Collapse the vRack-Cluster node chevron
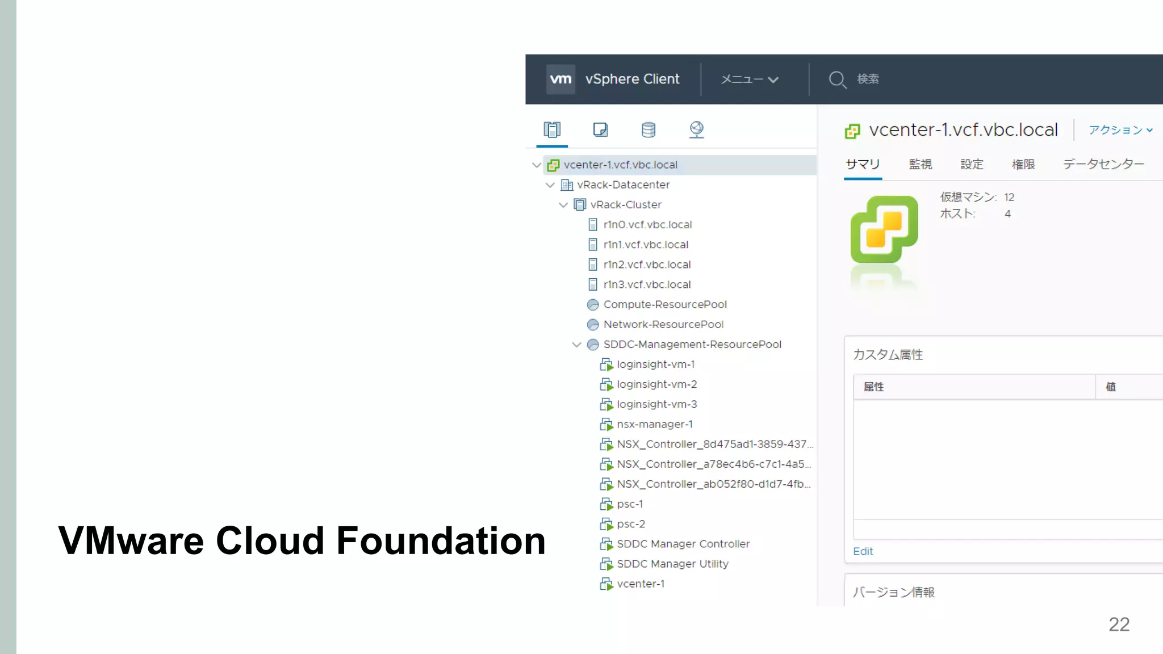This screenshot has height=654, width=1163. click(563, 205)
